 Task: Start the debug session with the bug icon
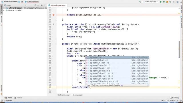click(164, 2)
